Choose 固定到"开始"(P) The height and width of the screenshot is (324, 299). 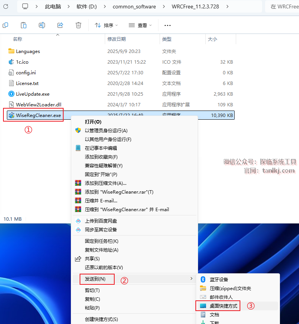pyautogui.click(x=134, y=175)
